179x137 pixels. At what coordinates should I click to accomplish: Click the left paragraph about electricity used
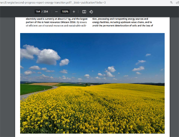[57, 22]
